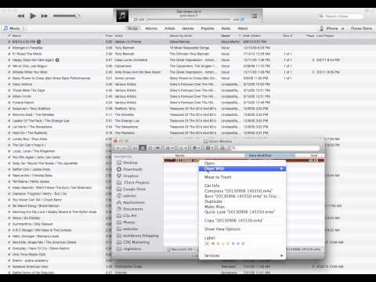Uncheck the If I Ruled The World checkbox
Screen dimensions: 376x282
coord(9,54)
